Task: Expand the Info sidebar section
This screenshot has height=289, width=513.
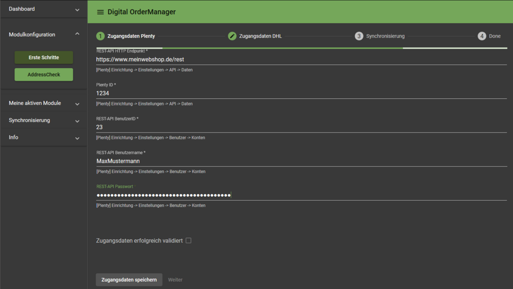Action: (x=77, y=138)
